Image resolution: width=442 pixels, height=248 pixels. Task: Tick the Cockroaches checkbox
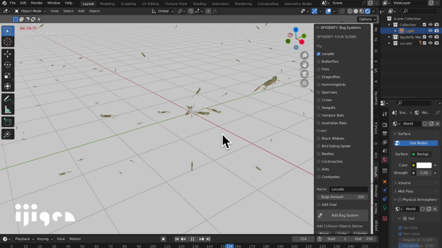319,161
